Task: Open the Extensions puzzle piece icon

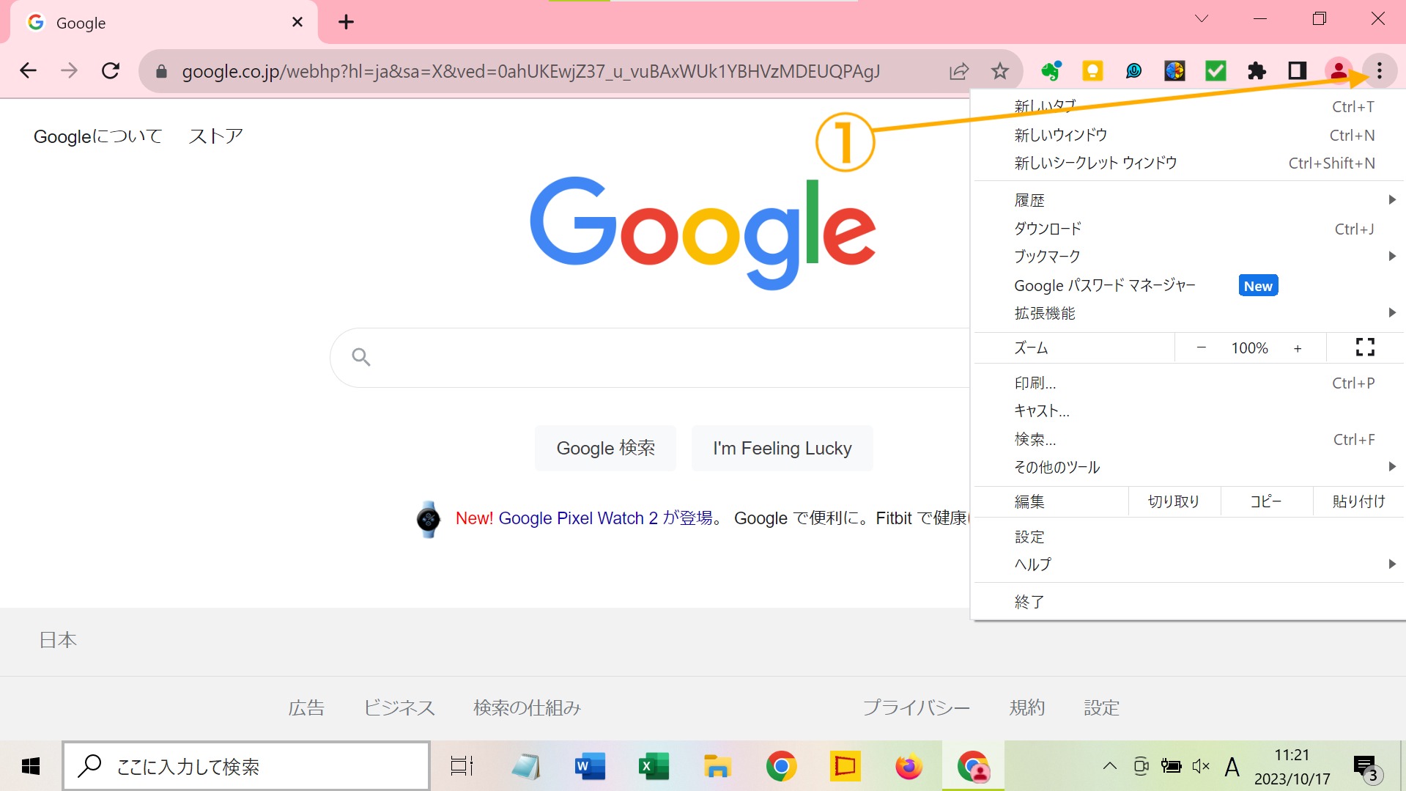Action: (1257, 71)
